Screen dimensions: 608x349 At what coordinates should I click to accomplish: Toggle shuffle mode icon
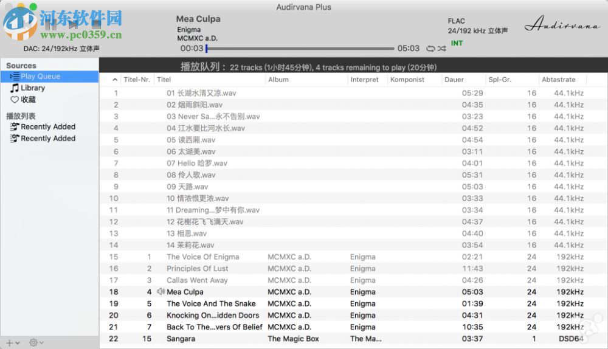pyautogui.click(x=441, y=49)
